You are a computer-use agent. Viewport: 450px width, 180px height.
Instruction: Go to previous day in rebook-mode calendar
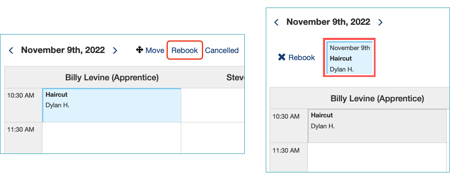coord(276,22)
